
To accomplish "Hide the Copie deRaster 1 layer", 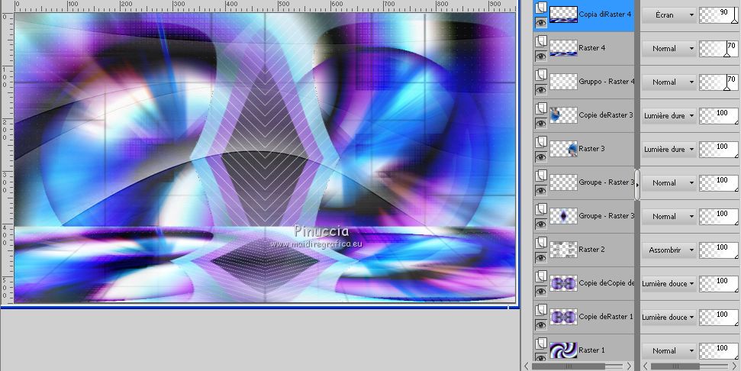I will point(541,324).
